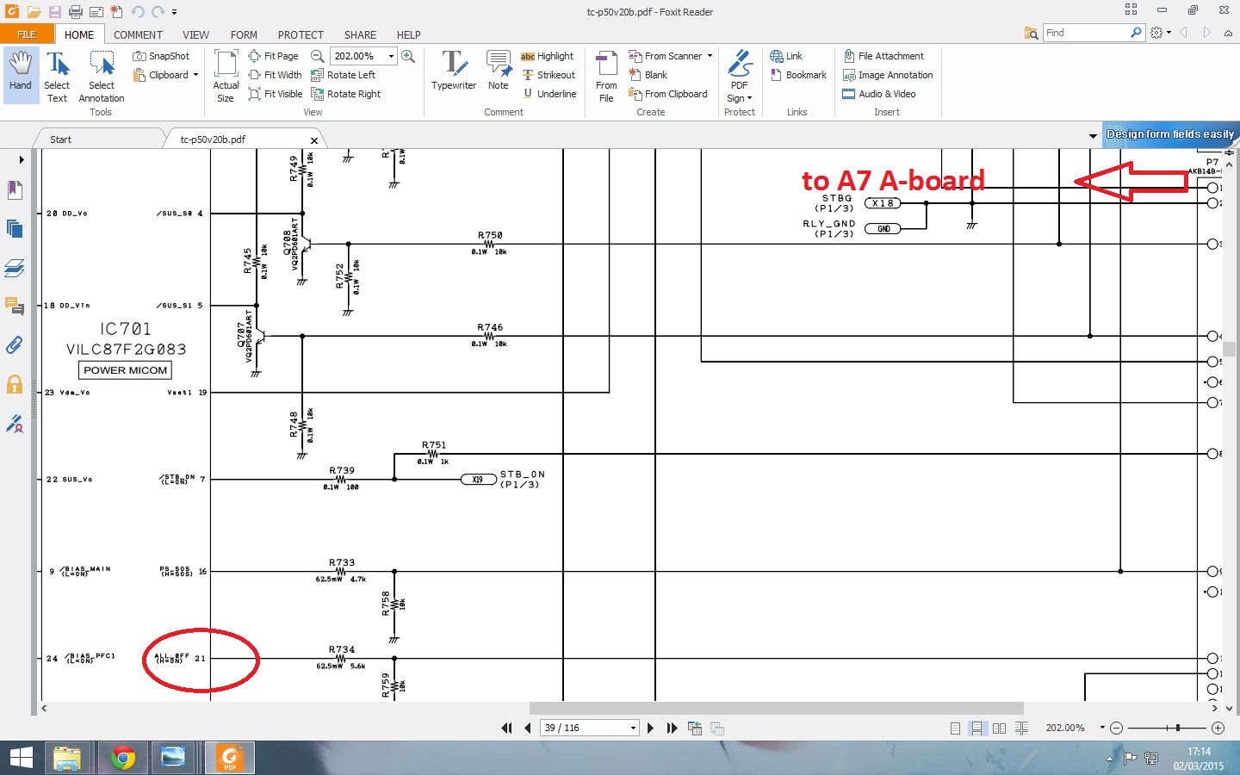Enable single page view mode
Viewport: 1240px width, 775px height.
(x=955, y=728)
